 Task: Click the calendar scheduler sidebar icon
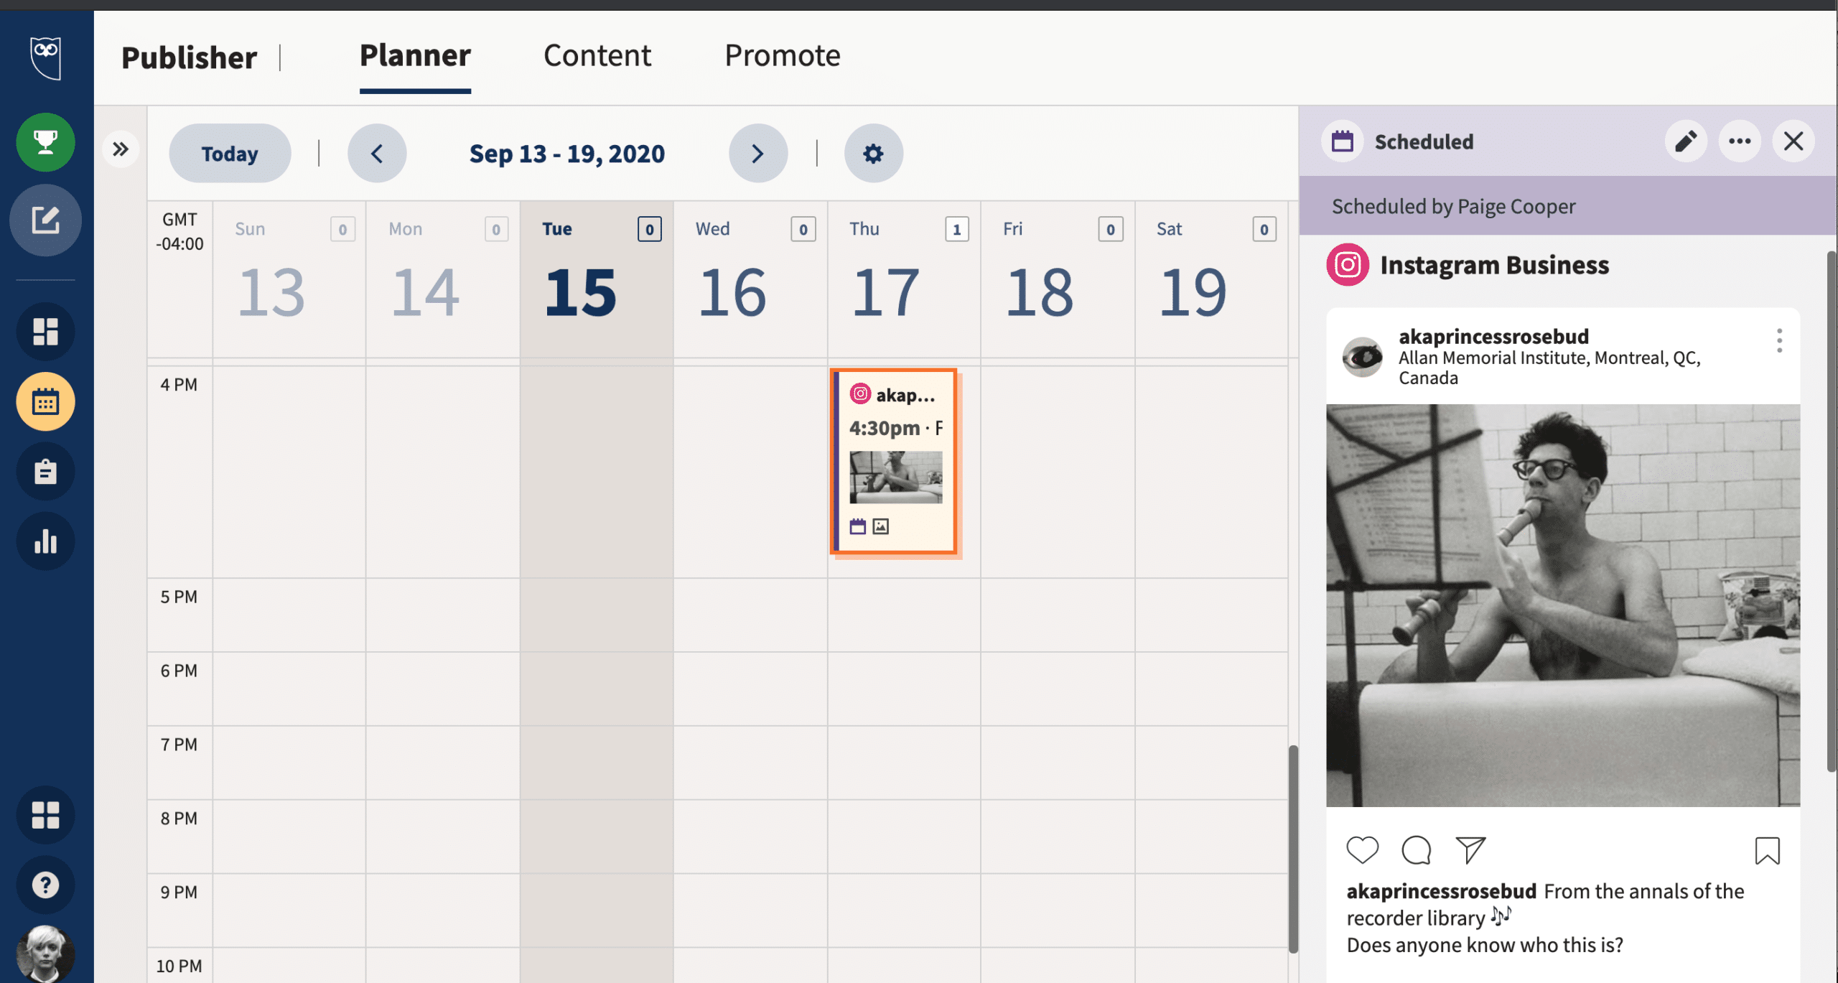[45, 401]
